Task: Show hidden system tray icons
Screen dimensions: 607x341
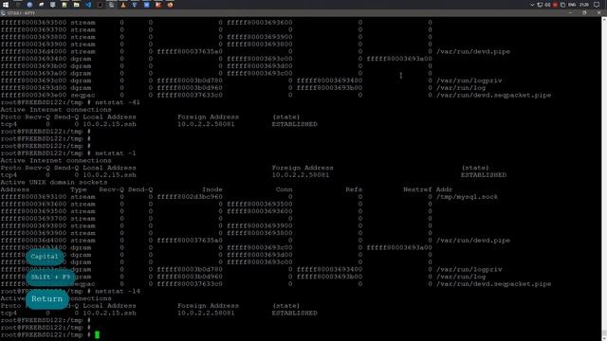Action: click(532, 5)
